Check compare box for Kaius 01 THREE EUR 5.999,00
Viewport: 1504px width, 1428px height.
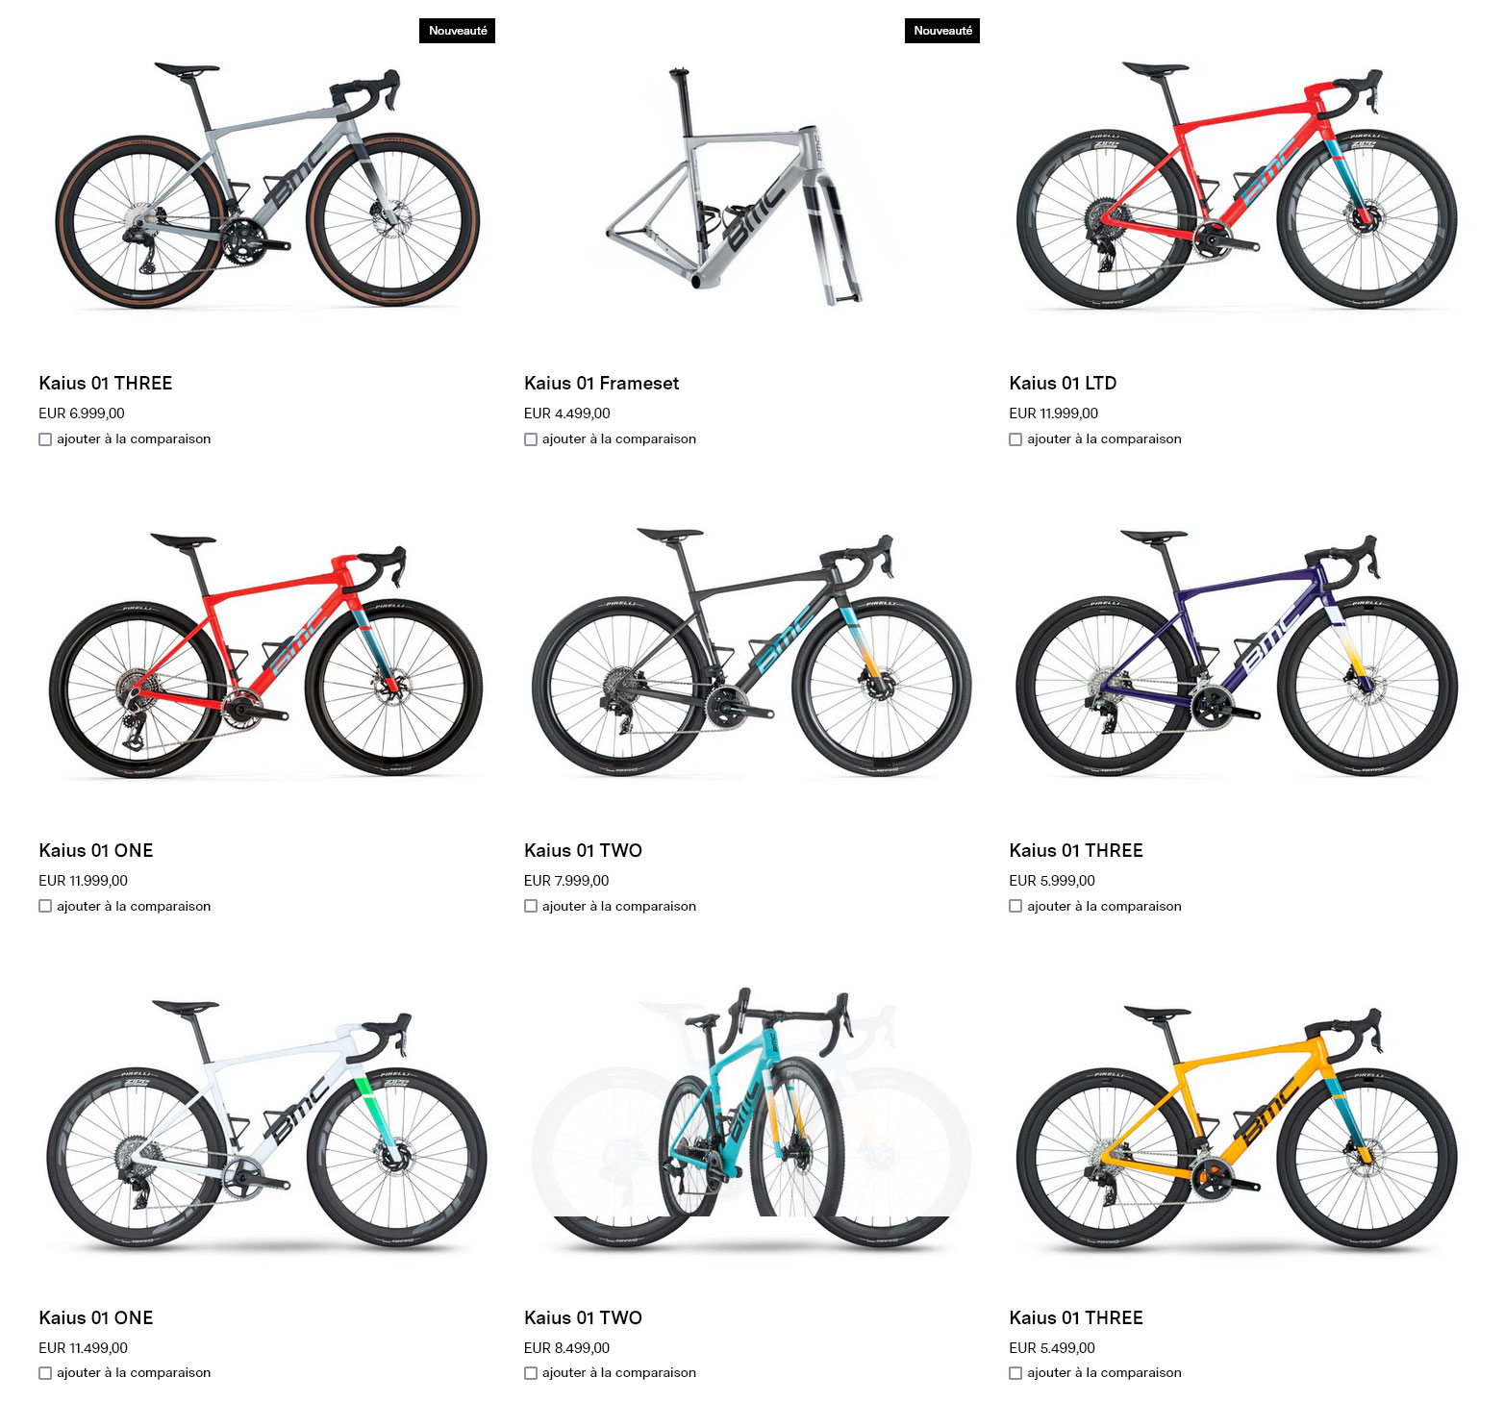[x=1015, y=906]
